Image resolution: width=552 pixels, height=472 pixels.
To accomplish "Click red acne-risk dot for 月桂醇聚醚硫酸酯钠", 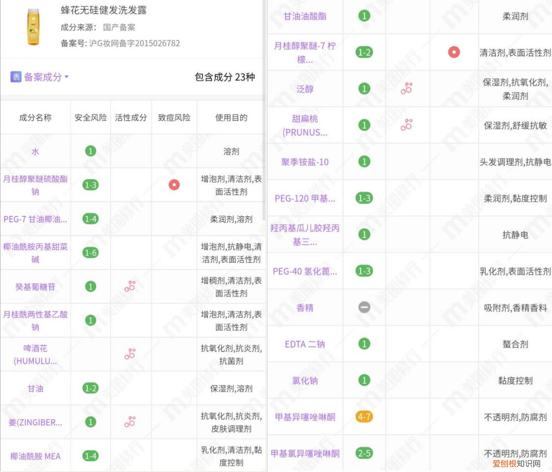I will [x=174, y=184].
